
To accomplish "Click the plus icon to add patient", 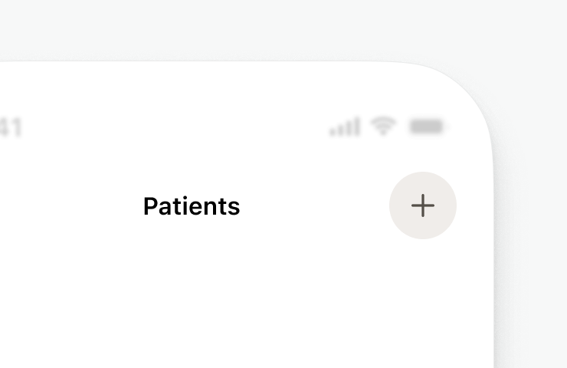I will (x=423, y=205).
